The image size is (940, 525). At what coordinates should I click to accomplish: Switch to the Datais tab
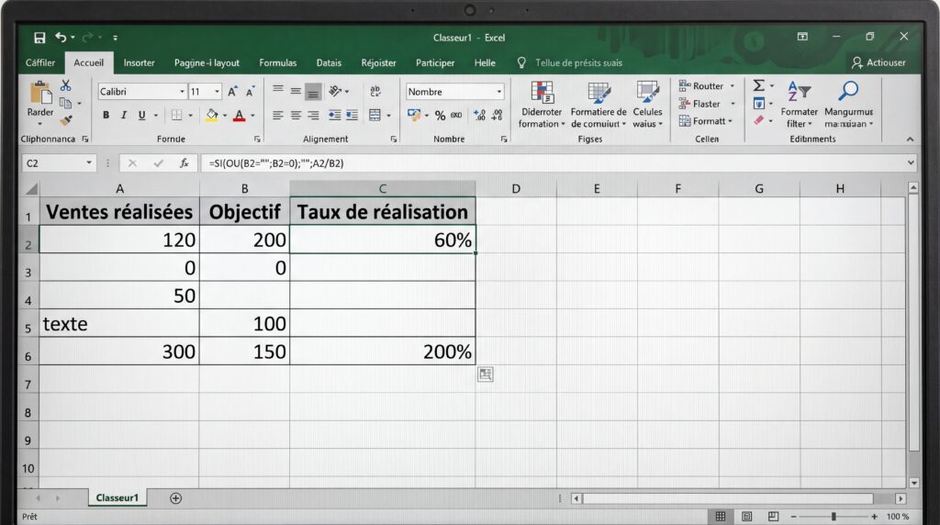329,62
